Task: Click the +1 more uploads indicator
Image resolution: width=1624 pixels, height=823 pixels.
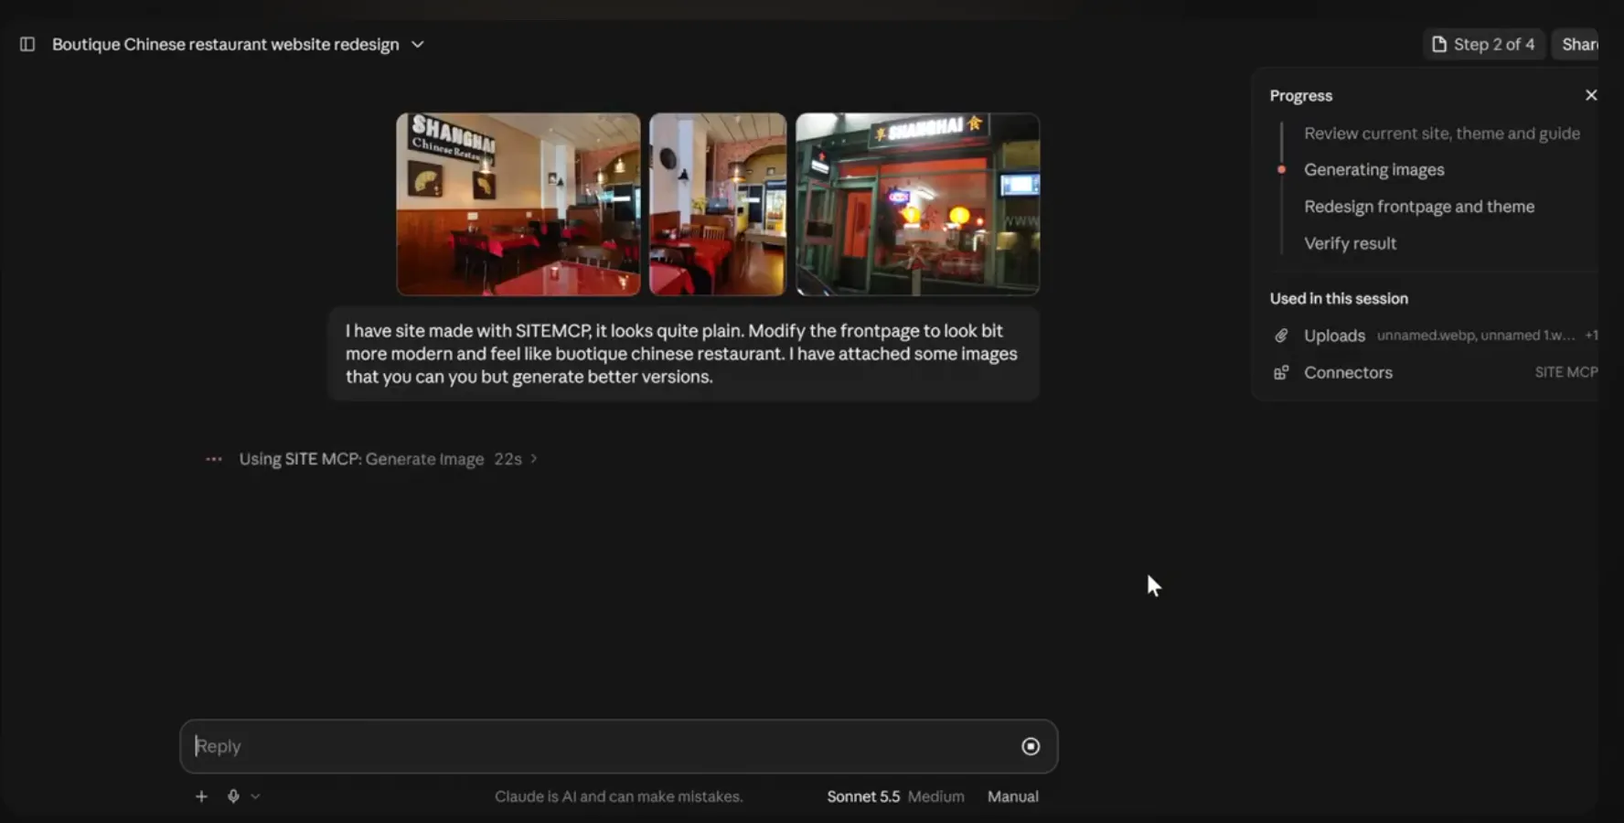Action: 1591,336
